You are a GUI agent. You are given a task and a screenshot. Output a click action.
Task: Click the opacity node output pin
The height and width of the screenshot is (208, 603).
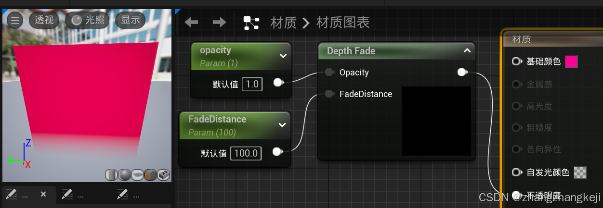(x=278, y=83)
